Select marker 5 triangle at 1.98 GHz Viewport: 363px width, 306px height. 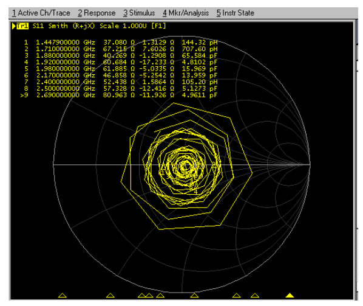coord(160,295)
